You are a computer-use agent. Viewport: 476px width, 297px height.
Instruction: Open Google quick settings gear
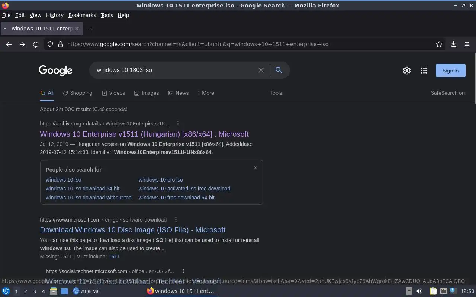pos(407,71)
